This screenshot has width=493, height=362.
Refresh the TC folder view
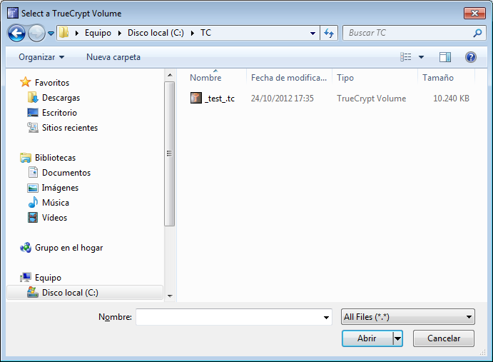pos(329,33)
